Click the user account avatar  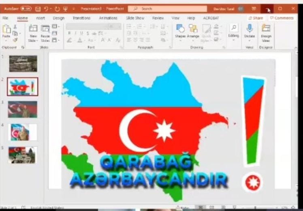(241, 9)
